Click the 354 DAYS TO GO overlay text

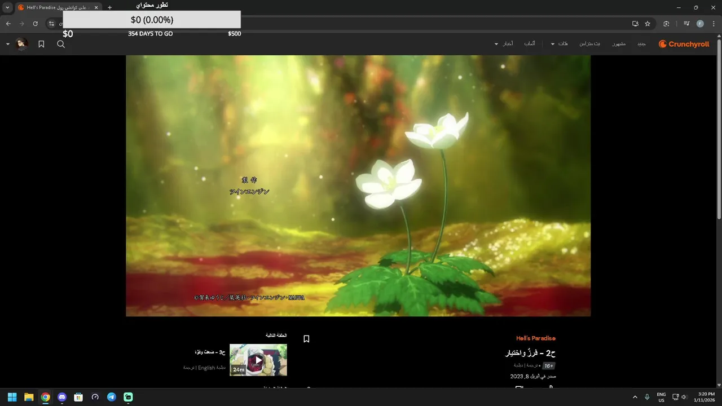click(x=150, y=34)
